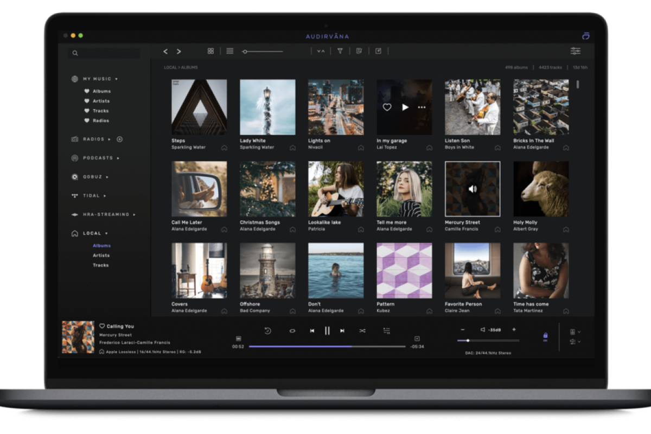Add a radio with plus icon
Image resolution: width=651 pixels, height=434 pixels.
coord(120,139)
